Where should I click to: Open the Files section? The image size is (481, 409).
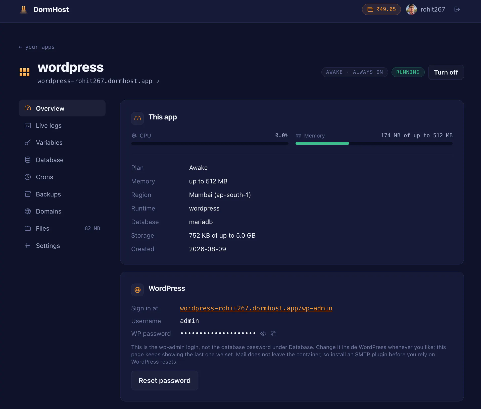click(x=62, y=228)
